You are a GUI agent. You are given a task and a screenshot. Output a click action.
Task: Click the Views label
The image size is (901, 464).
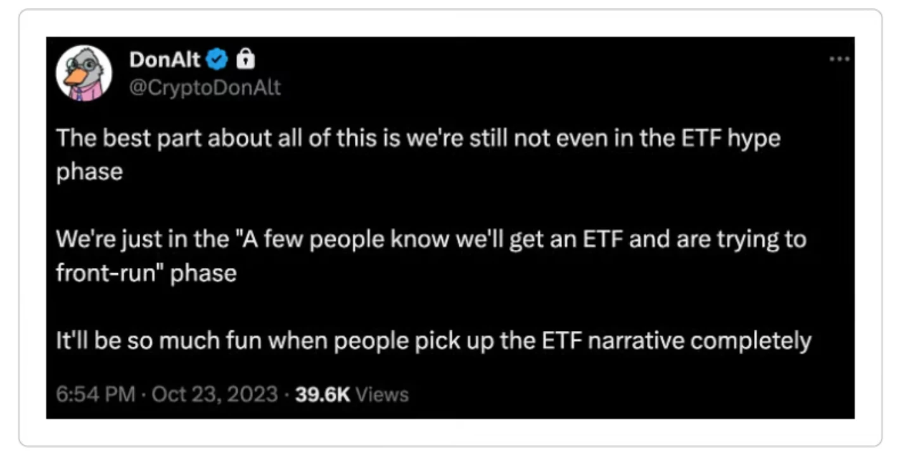[x=383, y=394]
